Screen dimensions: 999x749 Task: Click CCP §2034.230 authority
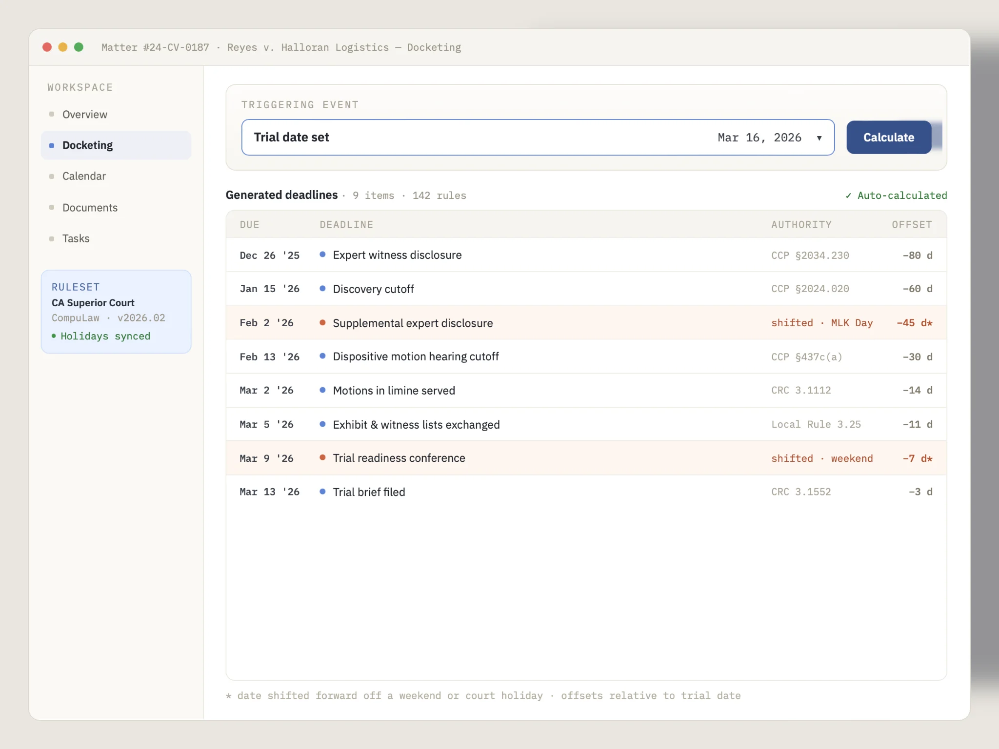tap(810, 256)
